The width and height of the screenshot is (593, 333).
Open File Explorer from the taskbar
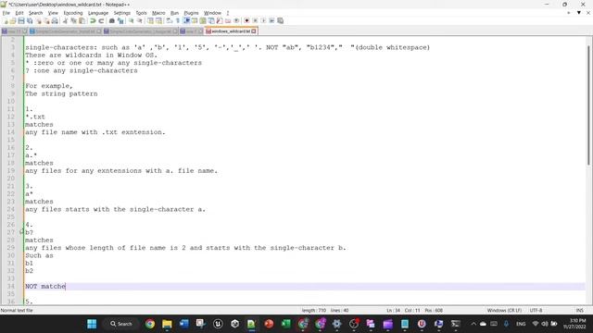tap(167, 324)
